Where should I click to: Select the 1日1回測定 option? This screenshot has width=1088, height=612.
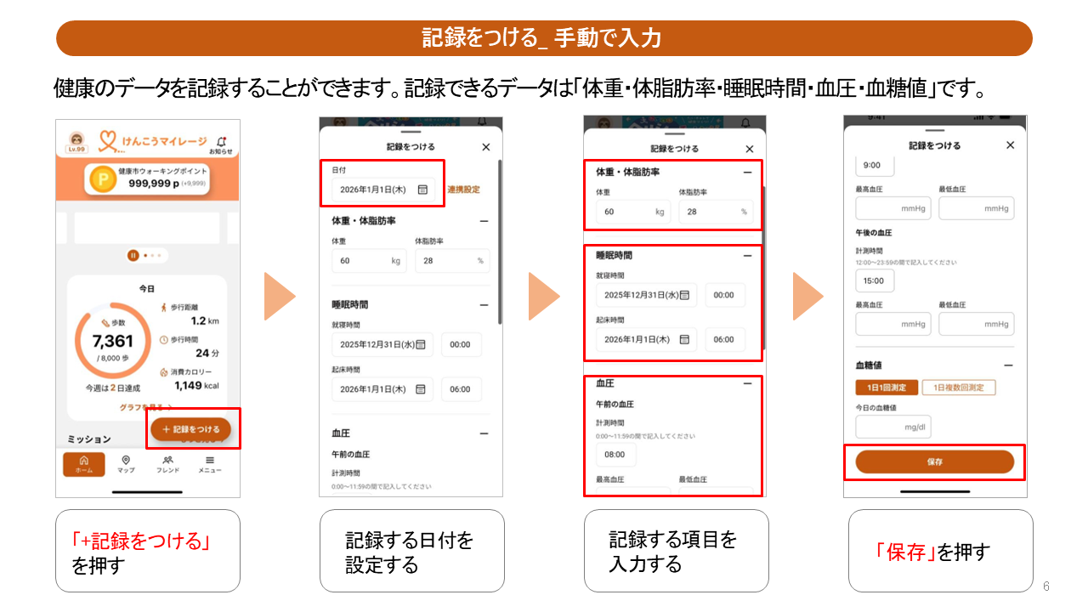tap(886, 388)
